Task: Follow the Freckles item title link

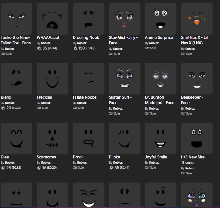Action: coord(44,97)
